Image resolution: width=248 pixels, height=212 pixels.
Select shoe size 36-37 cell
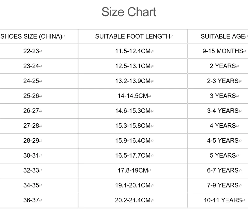tap(31, 200)
